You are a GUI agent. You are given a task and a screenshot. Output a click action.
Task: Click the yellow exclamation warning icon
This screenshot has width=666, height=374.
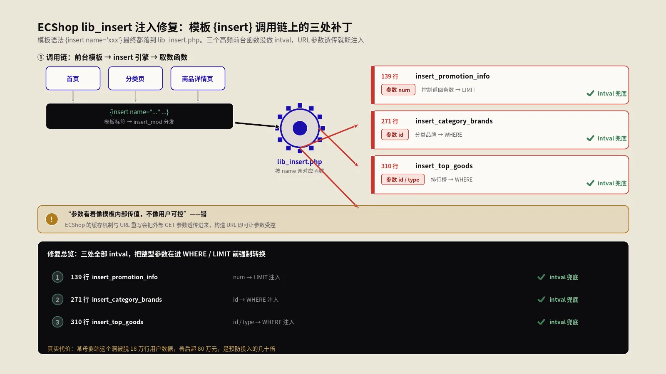52,219
